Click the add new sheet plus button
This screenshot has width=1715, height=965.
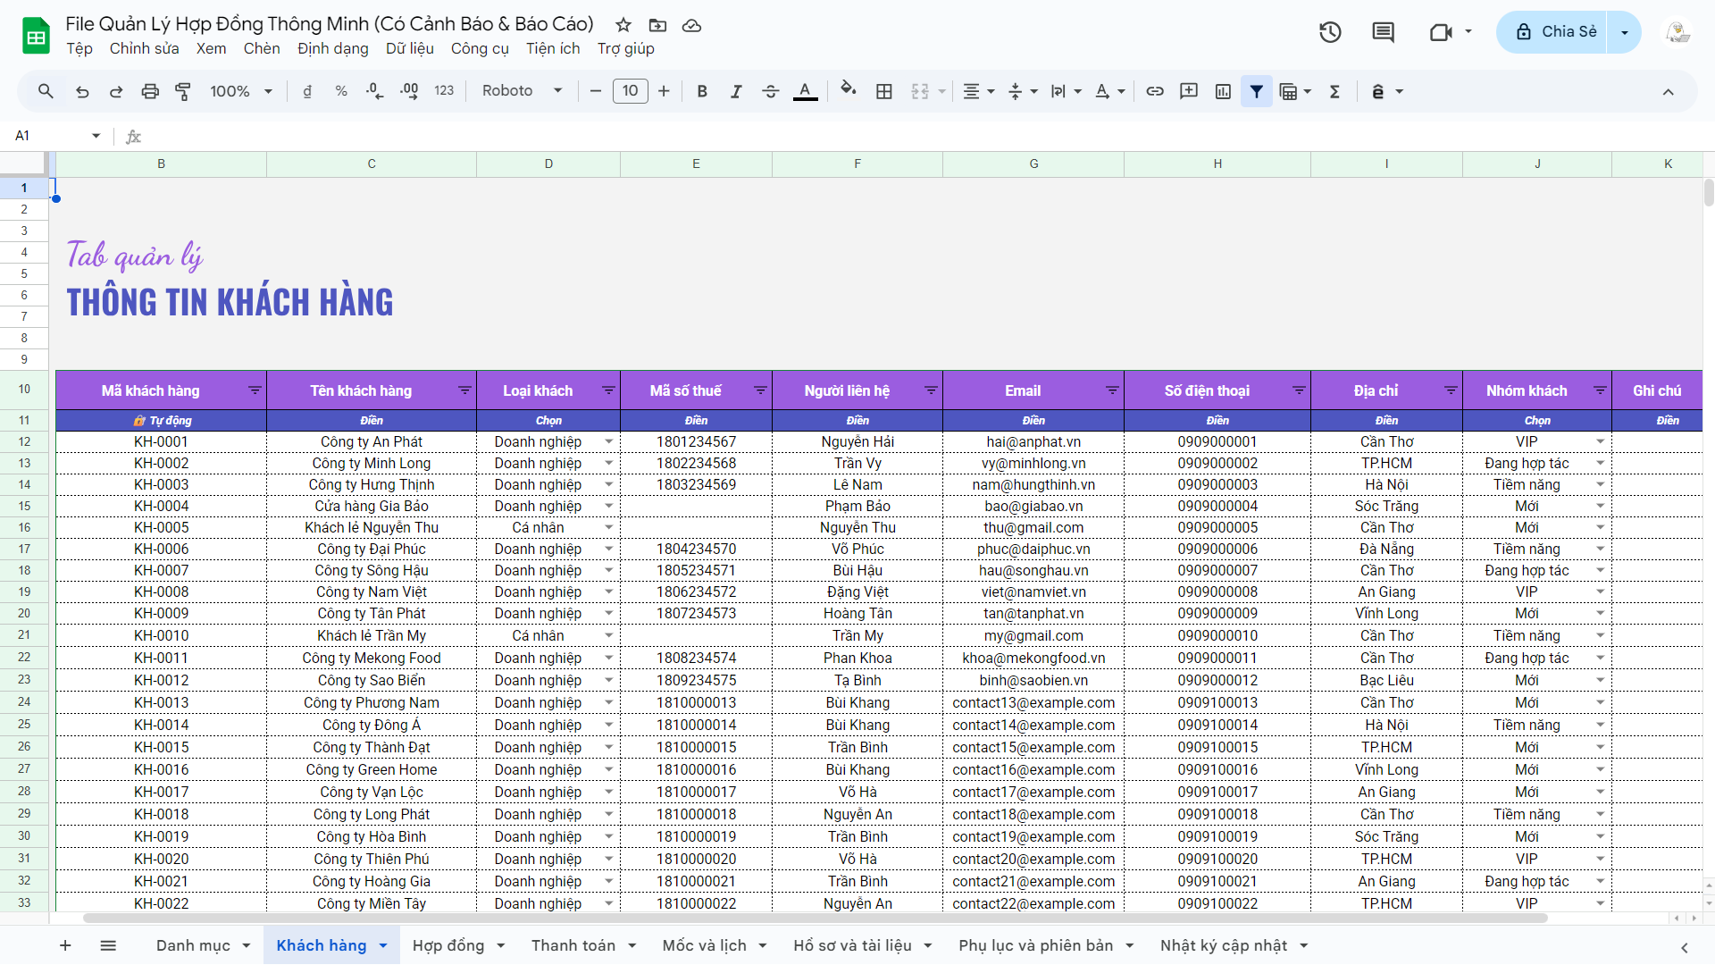[x=65, y=945]
